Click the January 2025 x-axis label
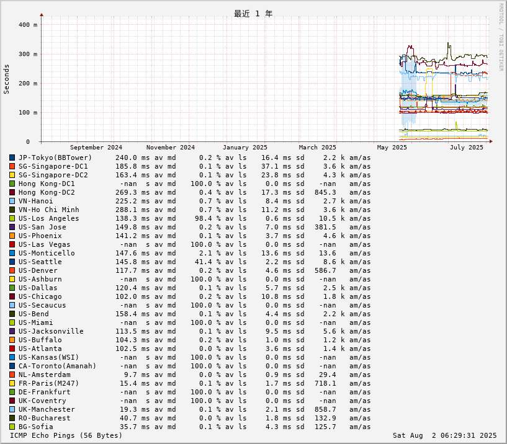The height and width of the screenshot is (444, 507). [x=245, y=148]
